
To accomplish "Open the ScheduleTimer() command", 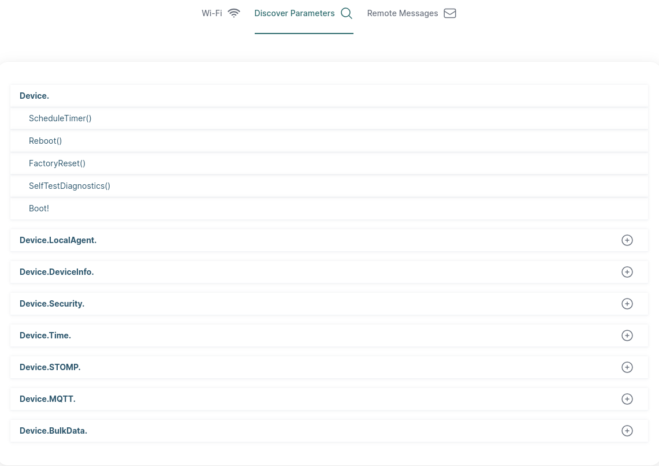I will click(x=60, y=118).
